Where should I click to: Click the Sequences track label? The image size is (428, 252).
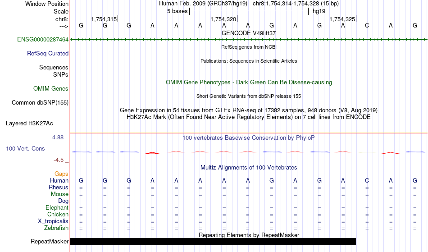coord(54,68)
